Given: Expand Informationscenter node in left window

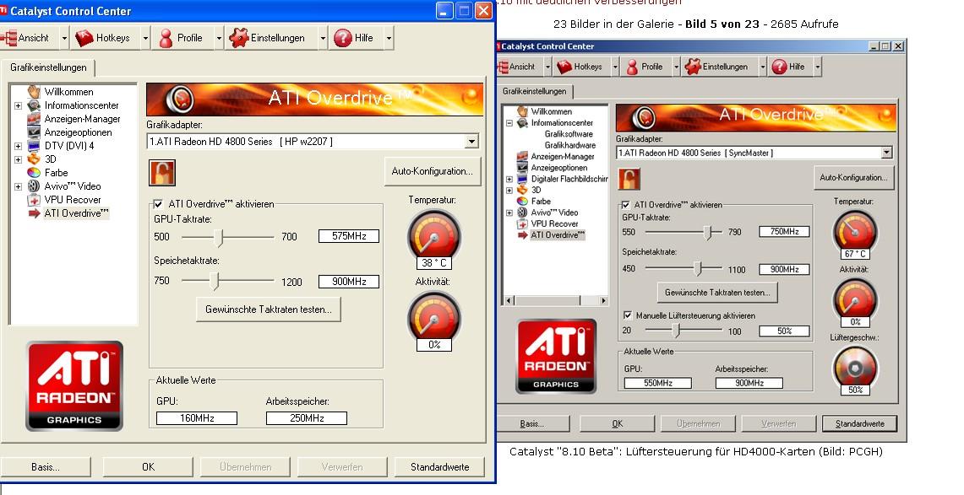Looking at the screenshot, I should click(18, 105).
